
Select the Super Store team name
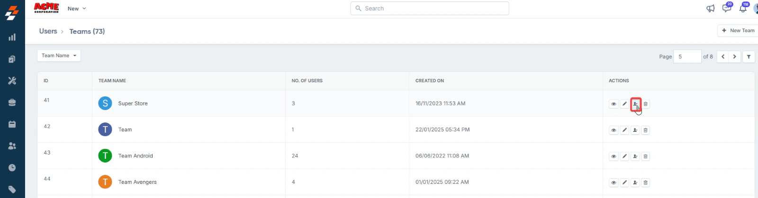point(133,103)
